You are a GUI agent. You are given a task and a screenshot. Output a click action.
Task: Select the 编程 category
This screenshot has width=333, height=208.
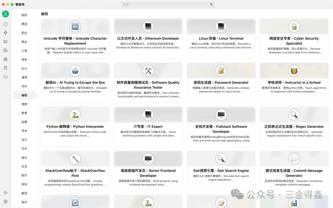[24, 95]
